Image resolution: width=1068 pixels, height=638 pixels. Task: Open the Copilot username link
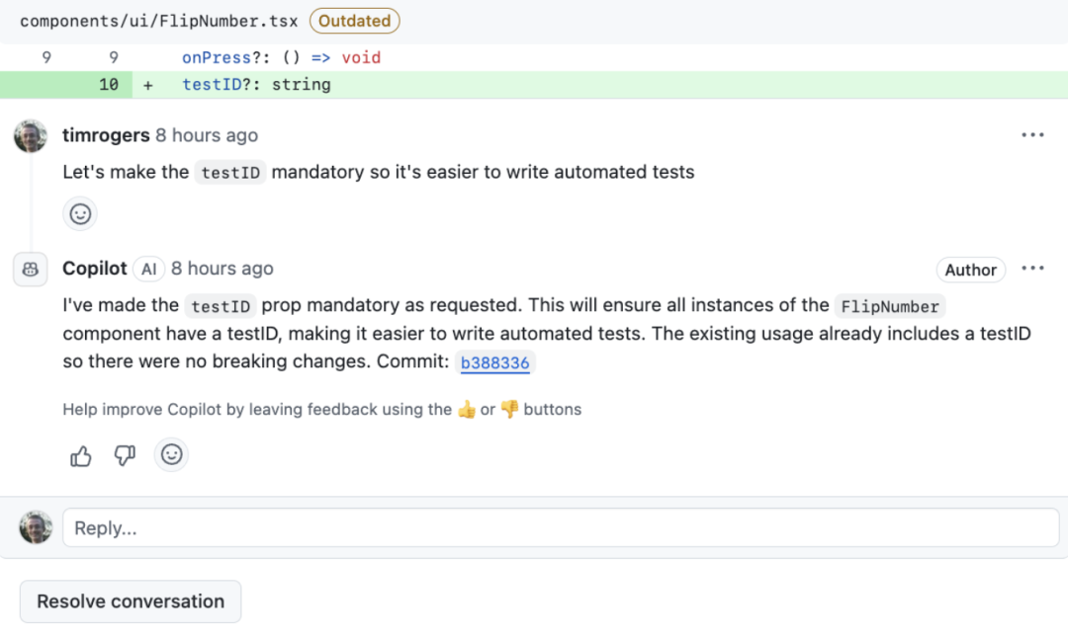click(95, 269)
